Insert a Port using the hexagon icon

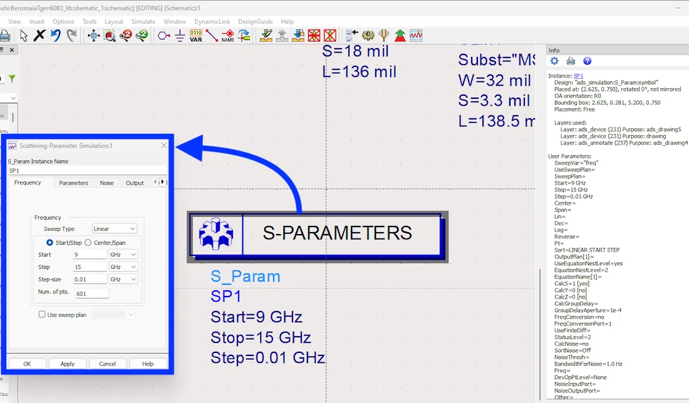click(164, 36)
